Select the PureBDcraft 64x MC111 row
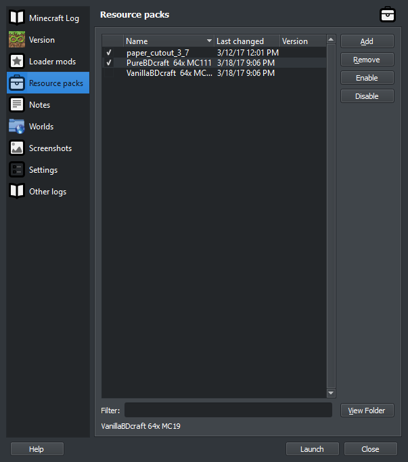Image resolution: width=408 pixels, height=462 pixels. [214, 63]
